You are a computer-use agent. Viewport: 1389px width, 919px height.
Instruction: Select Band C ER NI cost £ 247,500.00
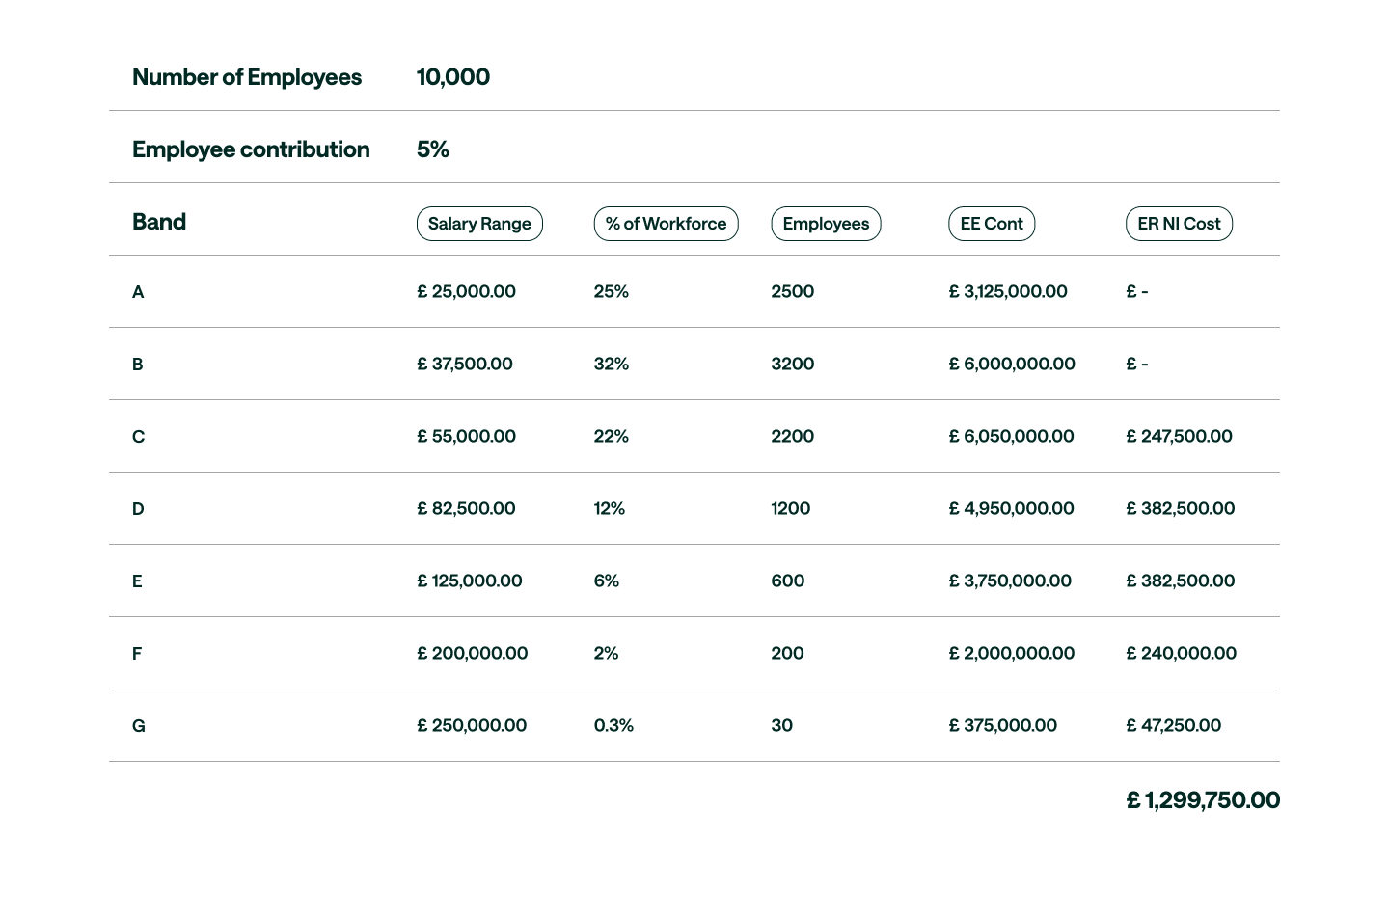[1180, 436]
